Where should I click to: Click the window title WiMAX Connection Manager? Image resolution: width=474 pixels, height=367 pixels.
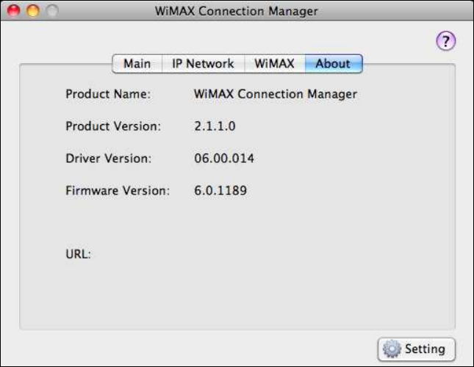(236, 11)
